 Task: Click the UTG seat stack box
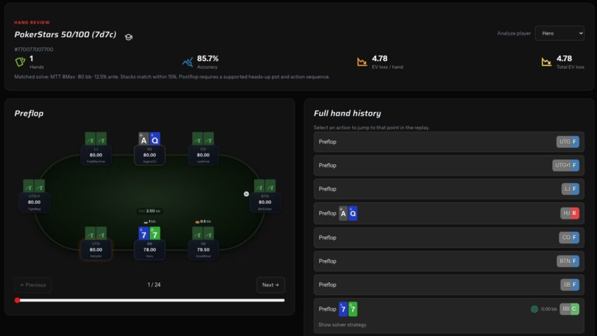pyautogui.click(x=96, y=250)
